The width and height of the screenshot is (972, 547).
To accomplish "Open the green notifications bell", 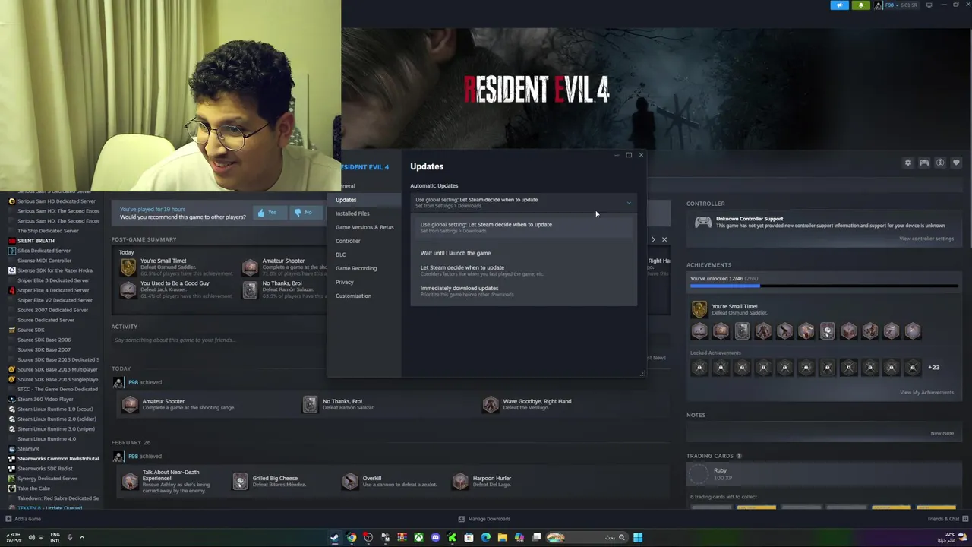I will coord(861,5).
